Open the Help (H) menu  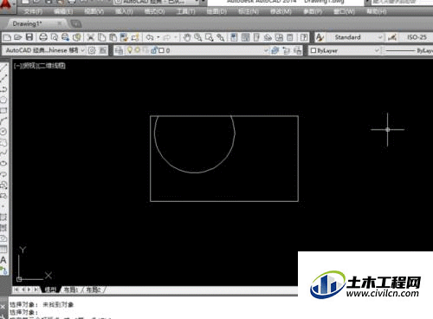[x=377, y=12]
